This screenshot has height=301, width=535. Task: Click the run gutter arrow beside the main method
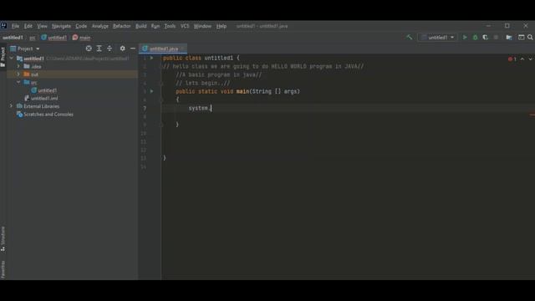152,91
